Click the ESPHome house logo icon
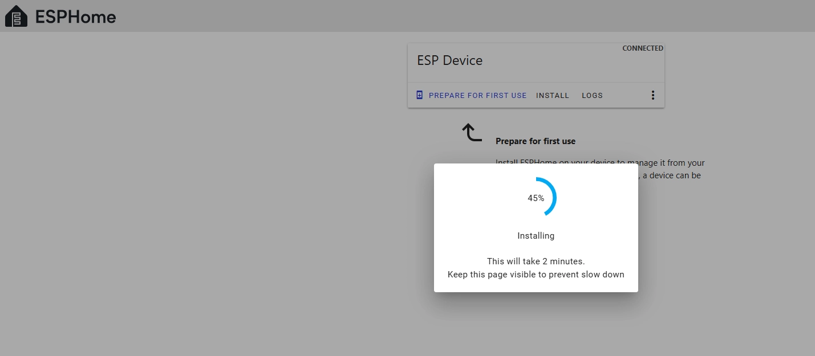 click(16, 17)
